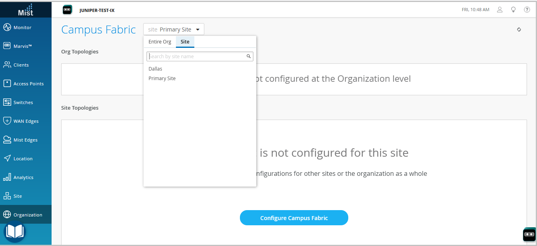Screen dimensions: 537x246
Task: Open the Monitor section icon
Action: click(7, 28)
